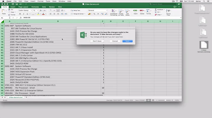Click Cancel in the save dialog
This screenshot has width=212, height=118.
click(115, 41)
